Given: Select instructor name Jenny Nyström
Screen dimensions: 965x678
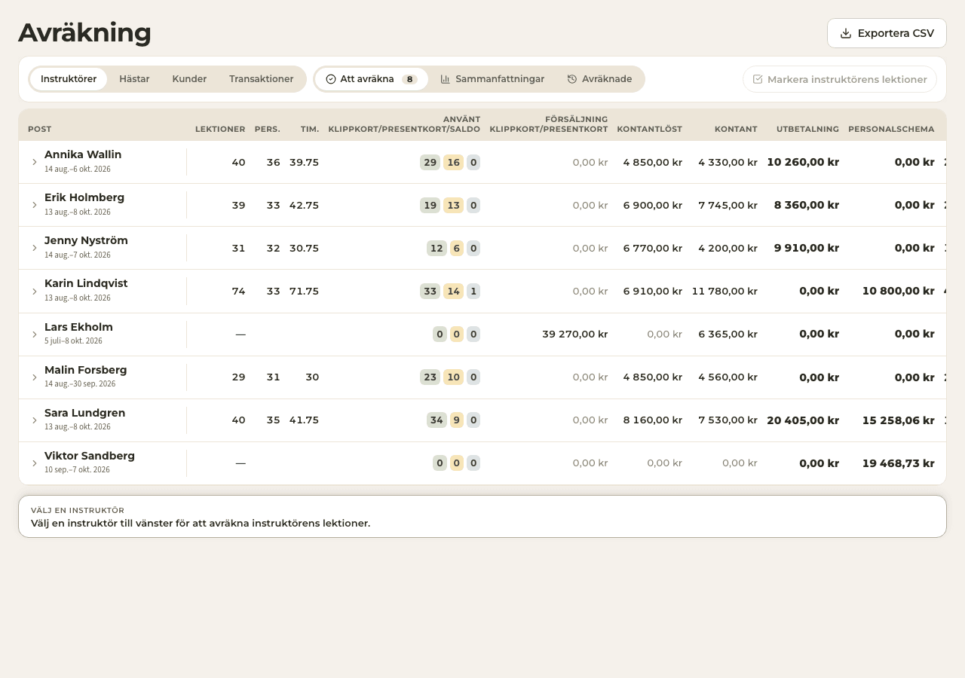Looking at the screenshot, I should click(x=86, y=240).
